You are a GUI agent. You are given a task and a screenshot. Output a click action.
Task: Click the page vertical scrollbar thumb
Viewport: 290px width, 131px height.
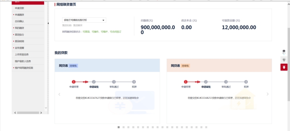tap(289, 64)
